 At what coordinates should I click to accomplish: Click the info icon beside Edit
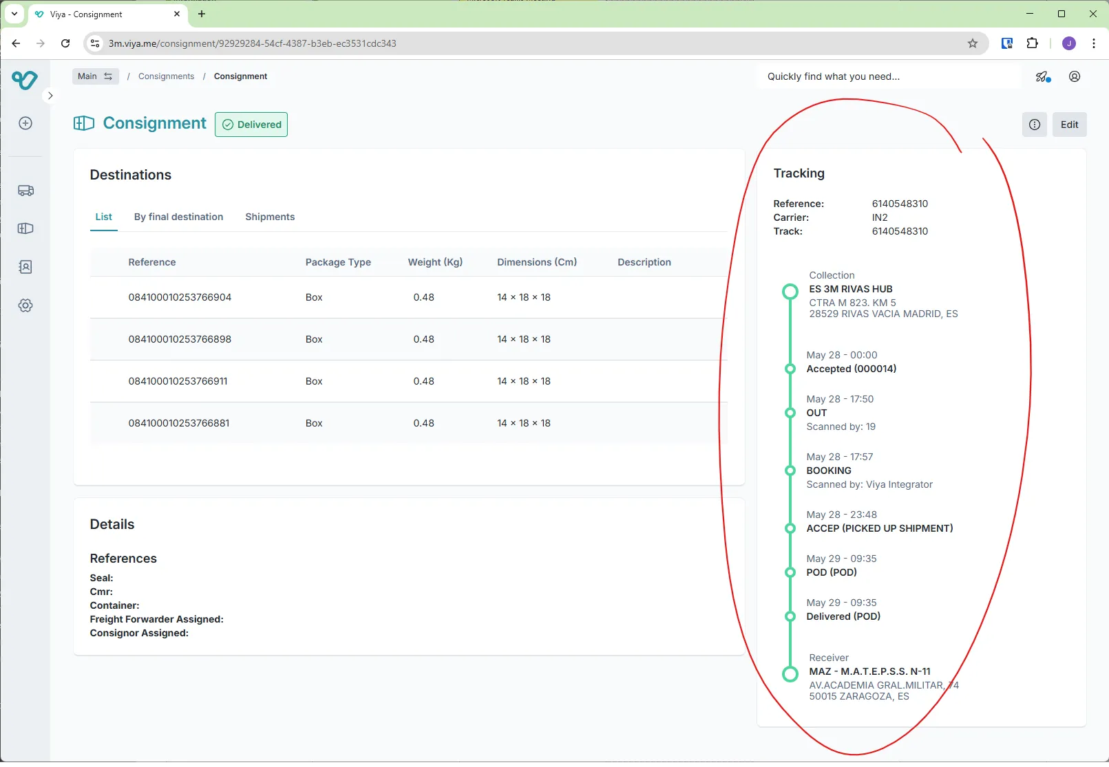pos(1034,125)
